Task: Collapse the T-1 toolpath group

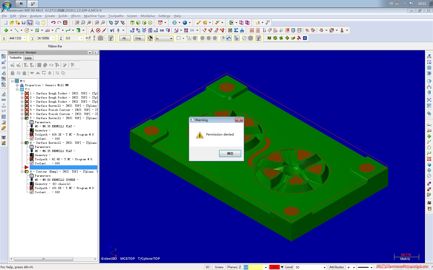Action: (17, 89)
